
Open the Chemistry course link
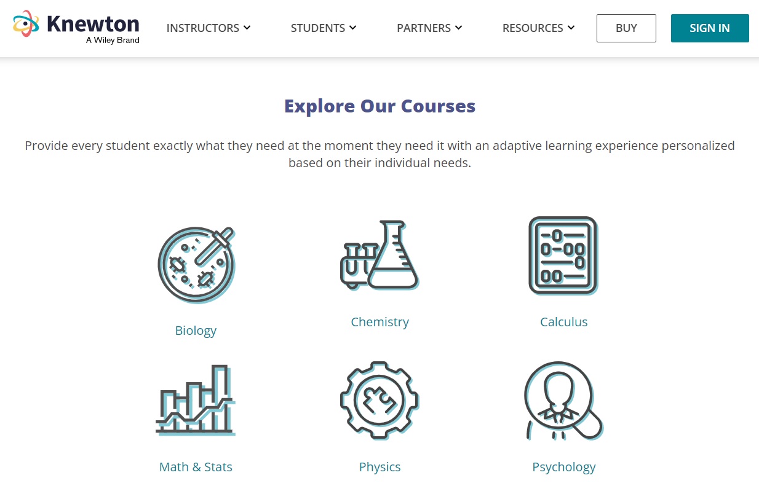click(x=379, y=322)
